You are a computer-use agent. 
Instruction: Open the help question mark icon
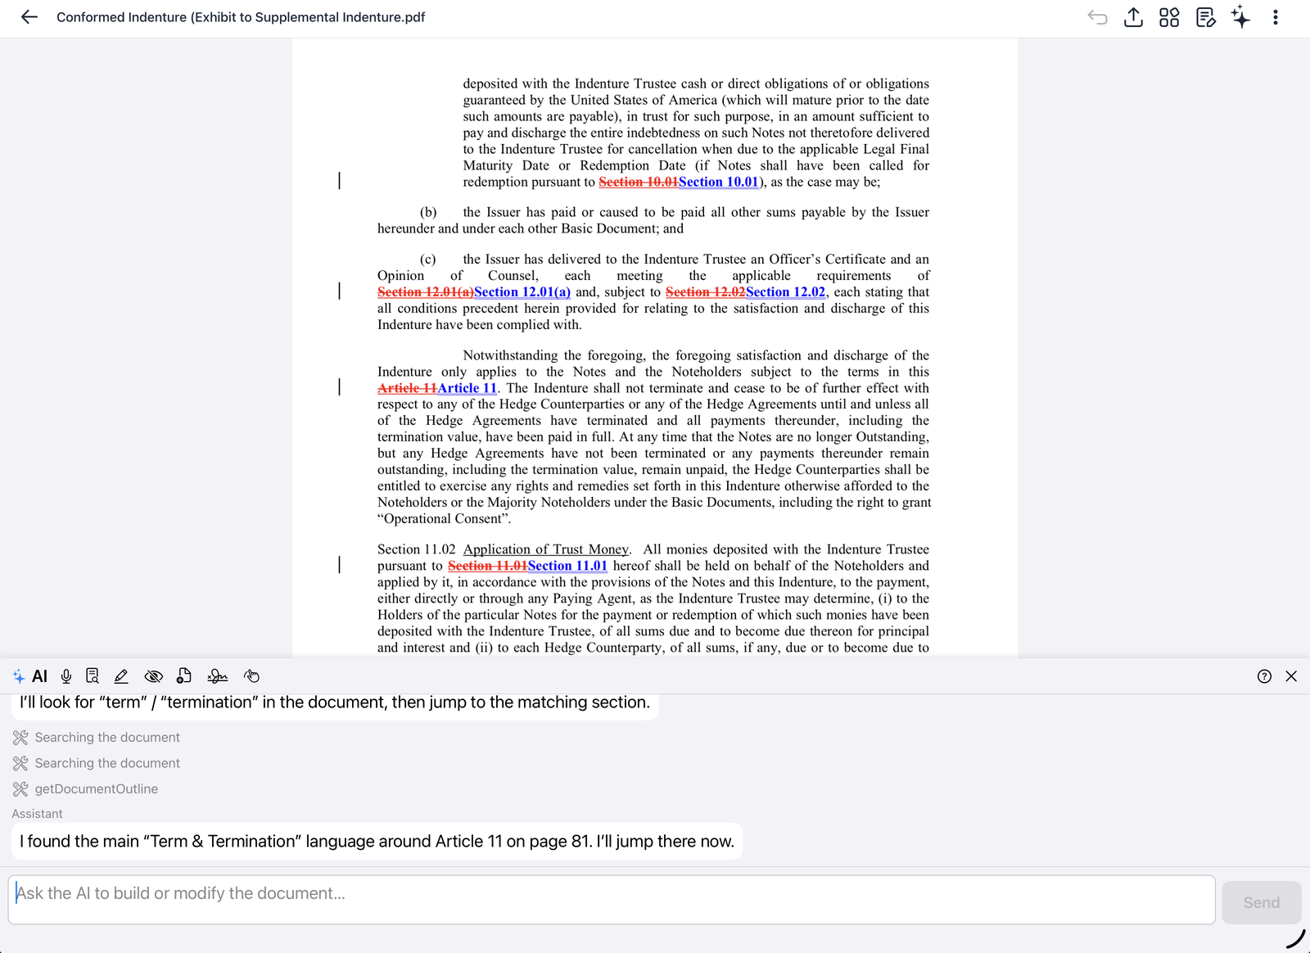pyautogui.click(x=1264, y=676)
